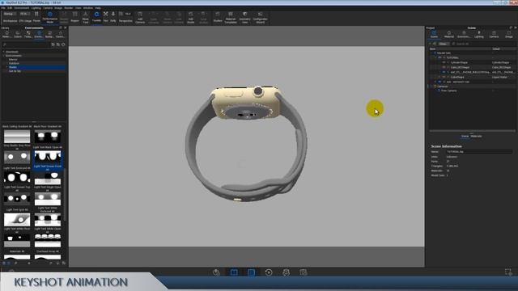Open the Favorites library tab icon
The image size is (518, 291).
60,34
